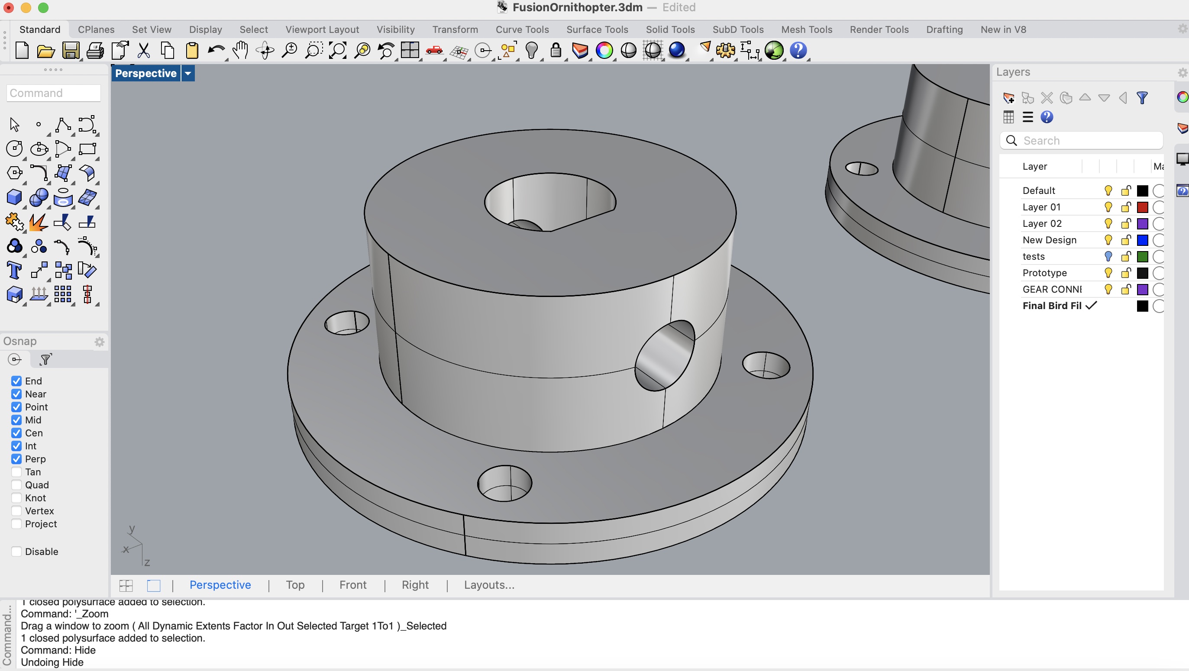Image resolution: width=1189 pixels, height=671 pixels.
Task: Move layer up with the triangle button
Action: tap(1085, 98)
